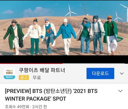This screenshot has height=109, width=128.
Task: Click the blue 다운로드 button
Action: (100, 73)
